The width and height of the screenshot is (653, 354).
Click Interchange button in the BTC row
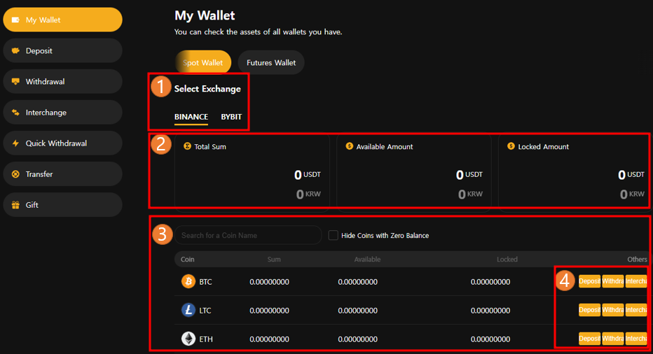coord(636,281)
